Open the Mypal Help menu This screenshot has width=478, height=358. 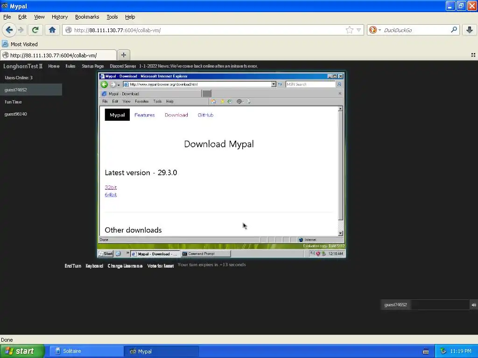[x=130, y=17]
